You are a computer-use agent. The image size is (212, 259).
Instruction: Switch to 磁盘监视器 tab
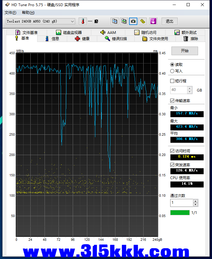69,33
